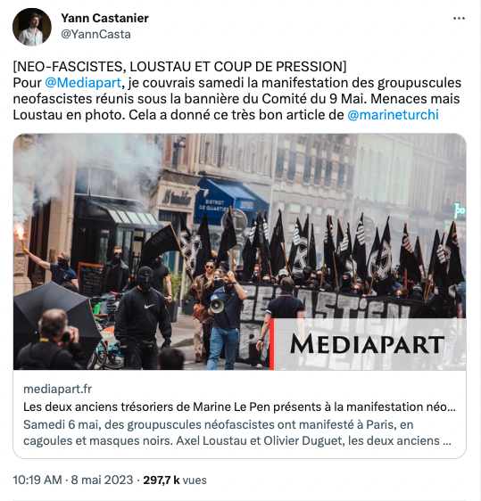Click the Mediapart logo banner on the photo
Viewport: 481px width, 501px height.
(x=368, y=344)
